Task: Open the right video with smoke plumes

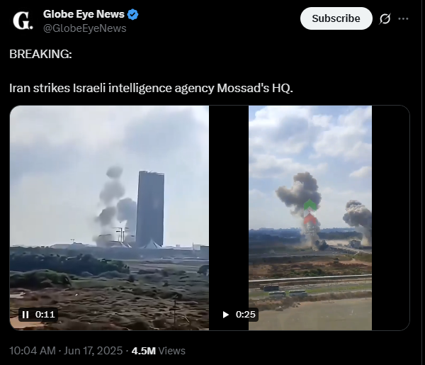Action: click(310, 218)
